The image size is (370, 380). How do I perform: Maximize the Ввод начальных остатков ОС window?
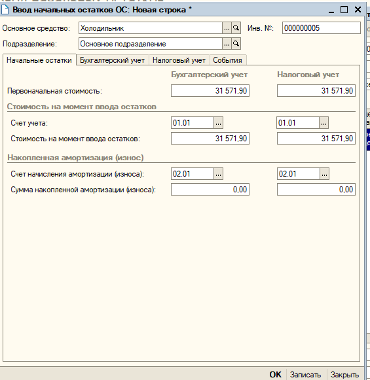coord(344,10)
